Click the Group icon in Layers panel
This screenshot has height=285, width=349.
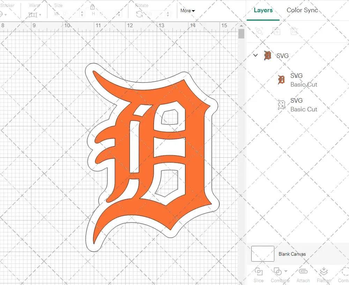259,31
